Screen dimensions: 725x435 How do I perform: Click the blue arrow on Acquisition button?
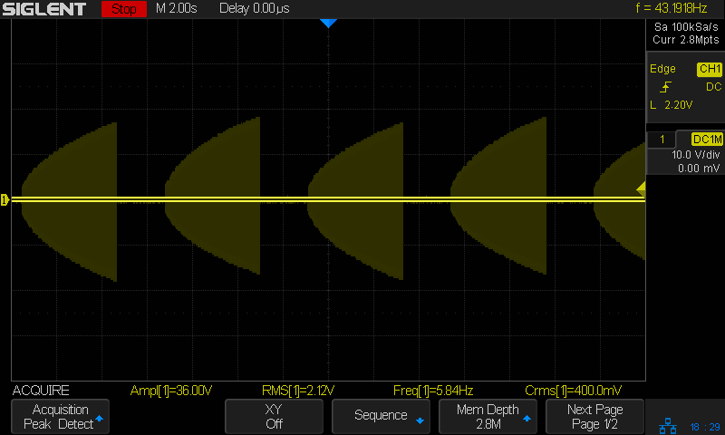[x=99, y=418]
